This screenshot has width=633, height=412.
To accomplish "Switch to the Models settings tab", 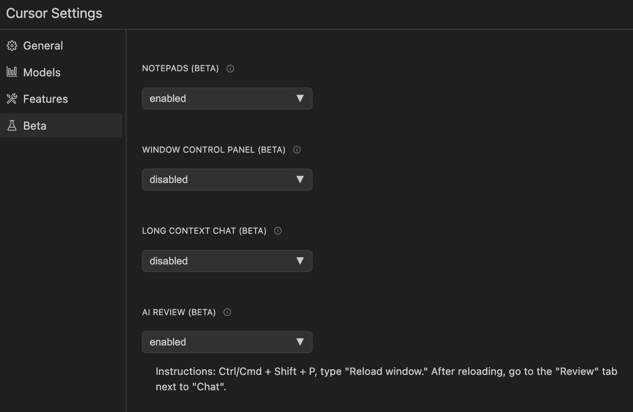I will (61, 72).
